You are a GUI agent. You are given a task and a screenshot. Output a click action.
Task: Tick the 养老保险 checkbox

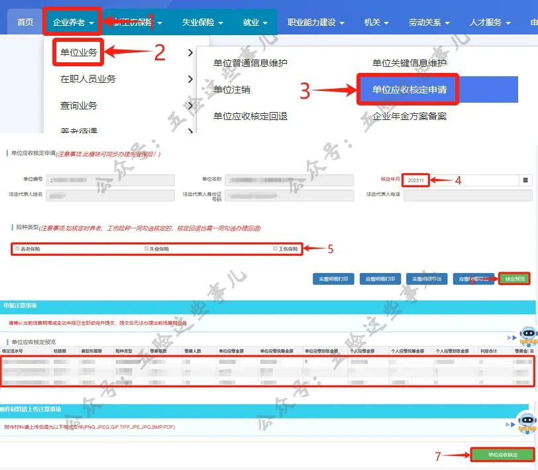click(18, 249)
